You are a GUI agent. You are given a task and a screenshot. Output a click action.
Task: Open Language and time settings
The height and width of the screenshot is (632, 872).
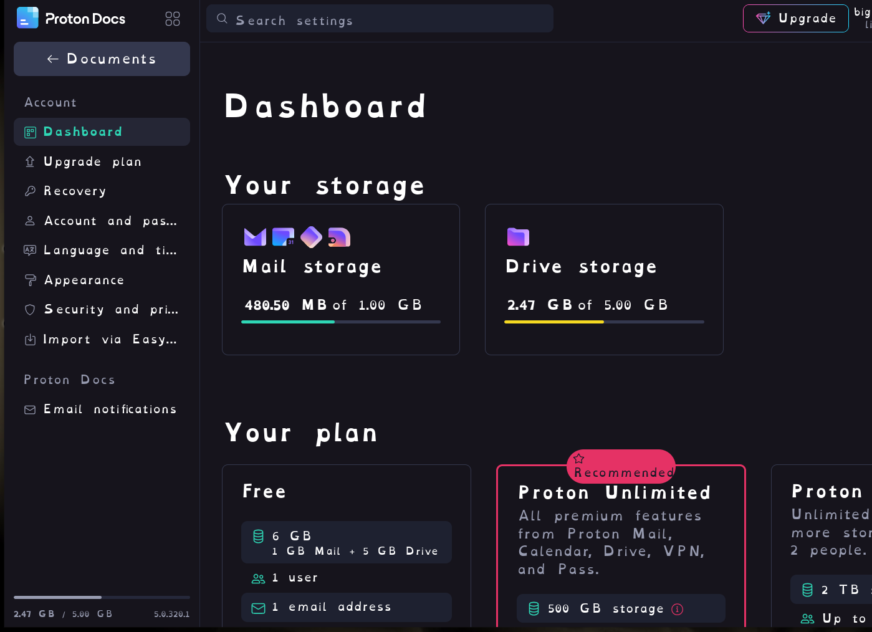tap(110, 251)
